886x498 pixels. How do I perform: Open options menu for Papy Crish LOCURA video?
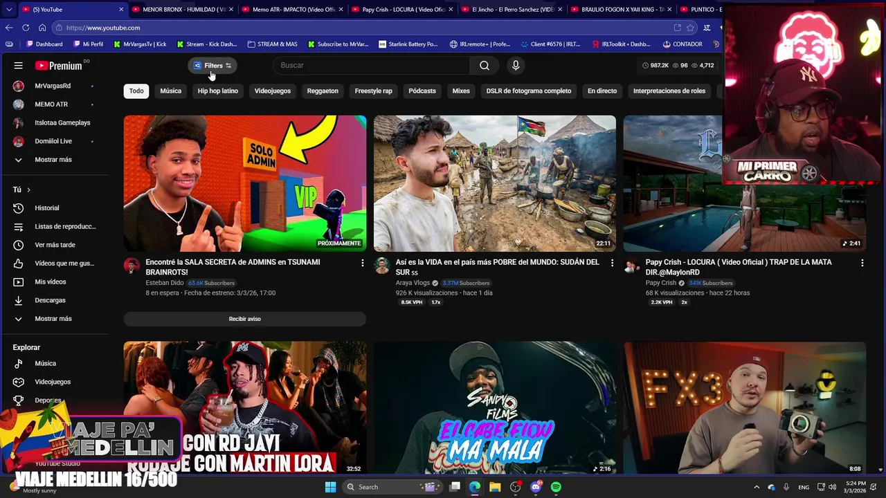pos(862,263)
